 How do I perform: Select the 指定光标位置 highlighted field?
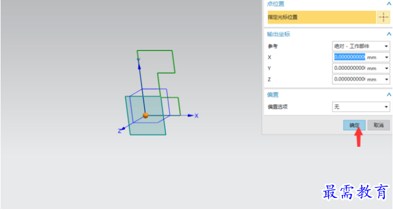(322, 17)
